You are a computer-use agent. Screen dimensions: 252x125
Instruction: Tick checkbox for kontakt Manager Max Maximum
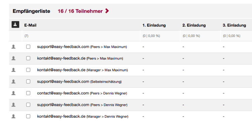[28, 70]
